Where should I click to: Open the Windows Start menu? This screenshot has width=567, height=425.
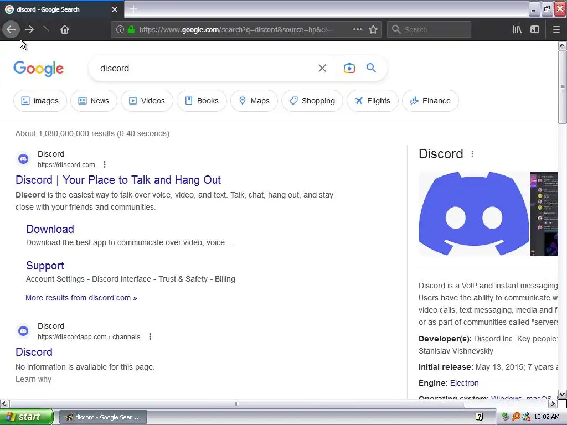[27, 417]
